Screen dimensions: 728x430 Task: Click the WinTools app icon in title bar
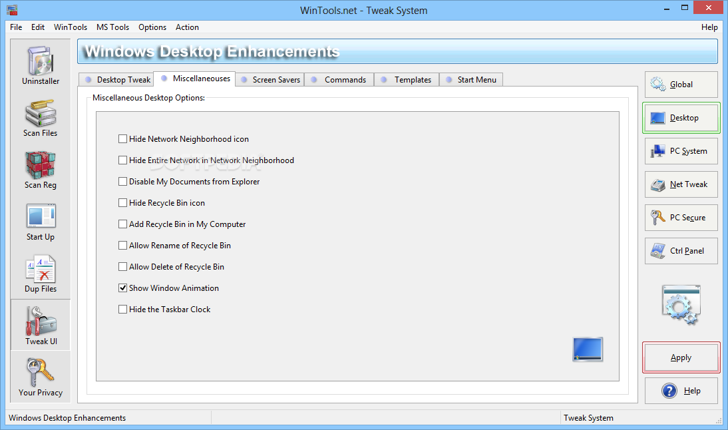(x=11, y=10)
